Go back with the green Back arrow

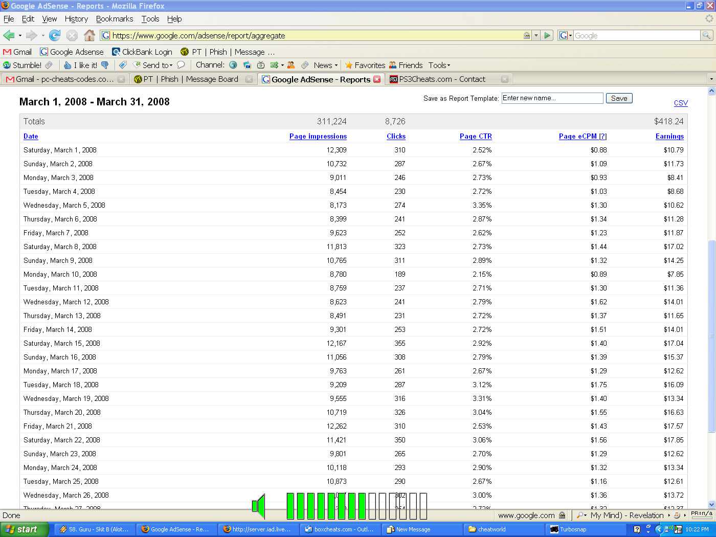point(9,35)
